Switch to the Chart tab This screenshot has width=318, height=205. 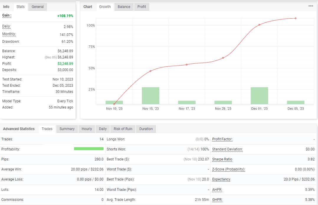88,6
